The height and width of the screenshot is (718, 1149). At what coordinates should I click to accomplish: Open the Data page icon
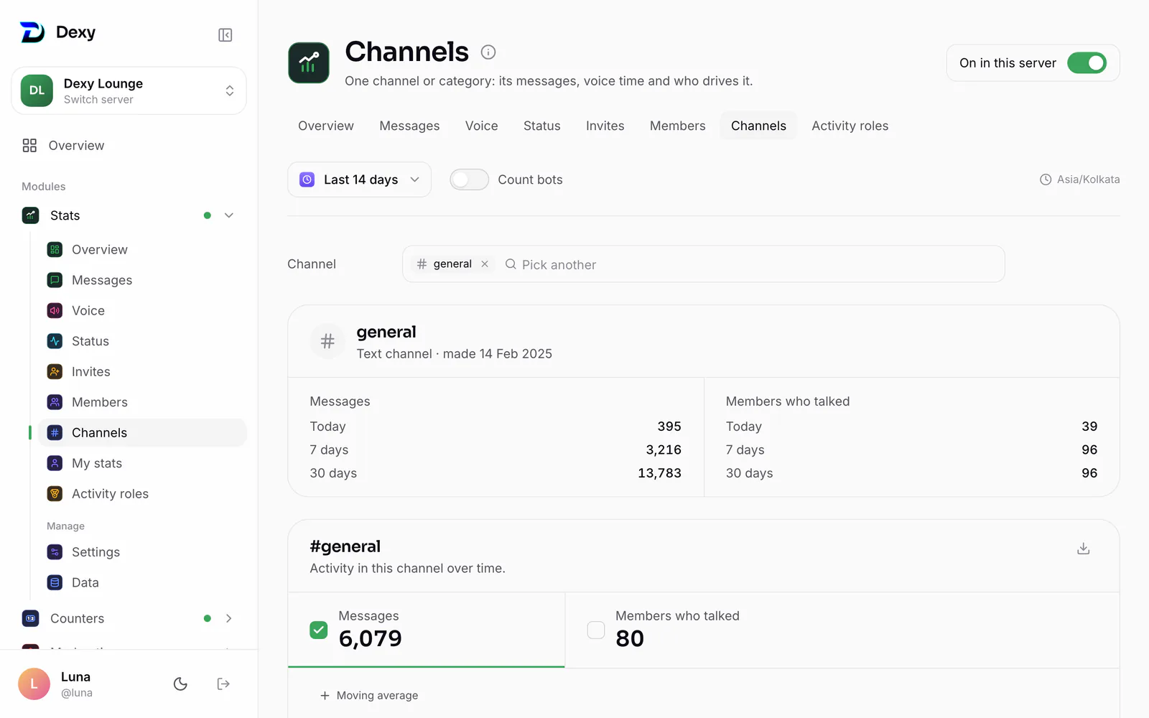click(55, 582)
